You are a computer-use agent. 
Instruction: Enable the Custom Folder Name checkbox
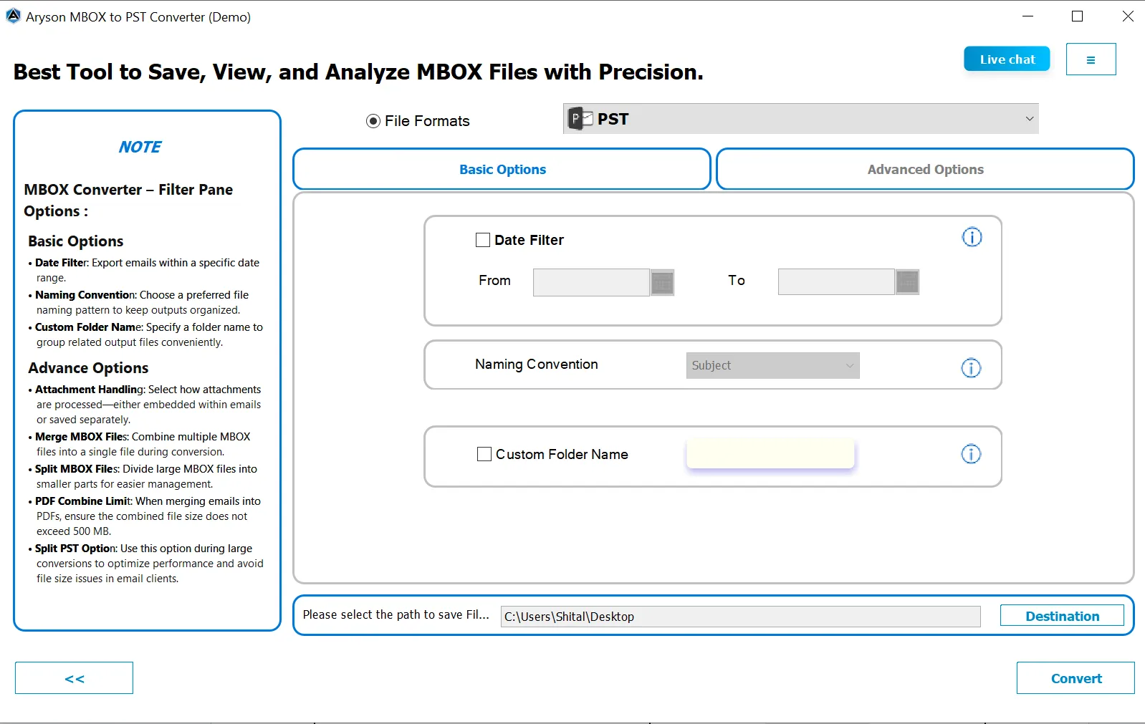(x=484, y=454)
